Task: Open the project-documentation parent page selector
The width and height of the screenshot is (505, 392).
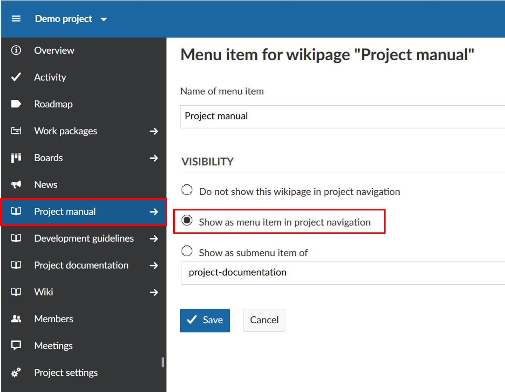Action: tap(342, 272)
